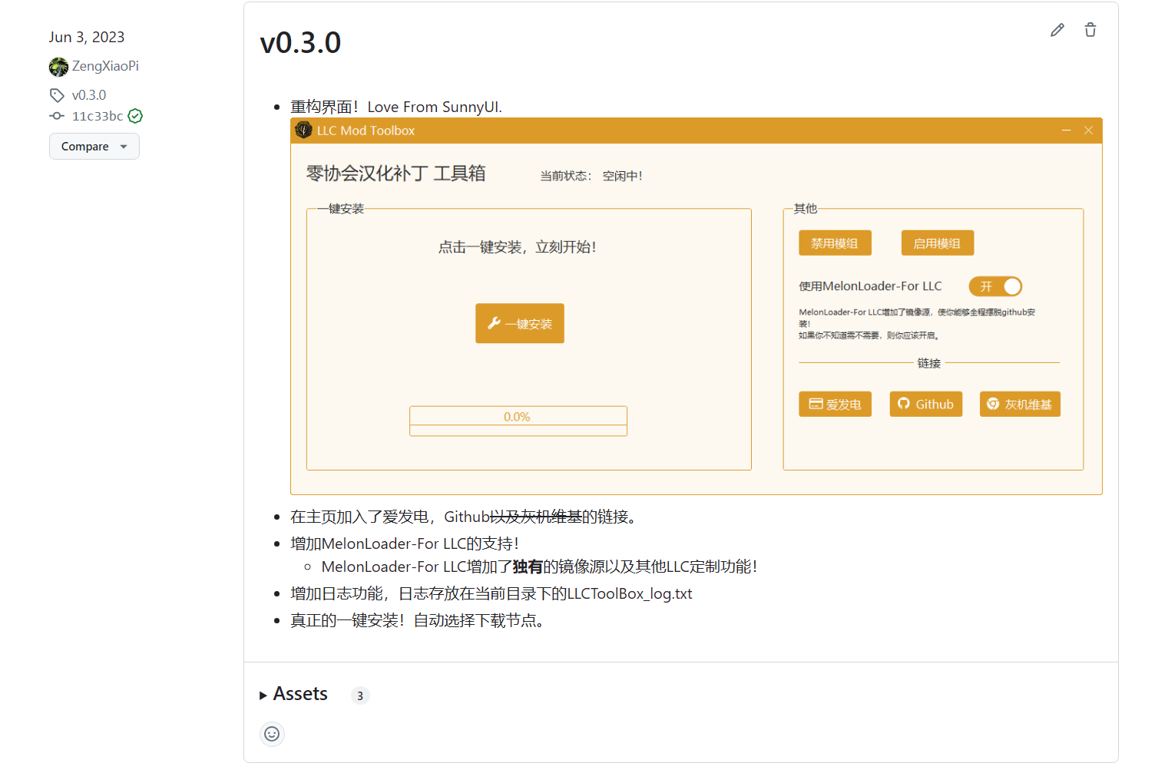Click the pencil edit release icon

pos(1057,30)
